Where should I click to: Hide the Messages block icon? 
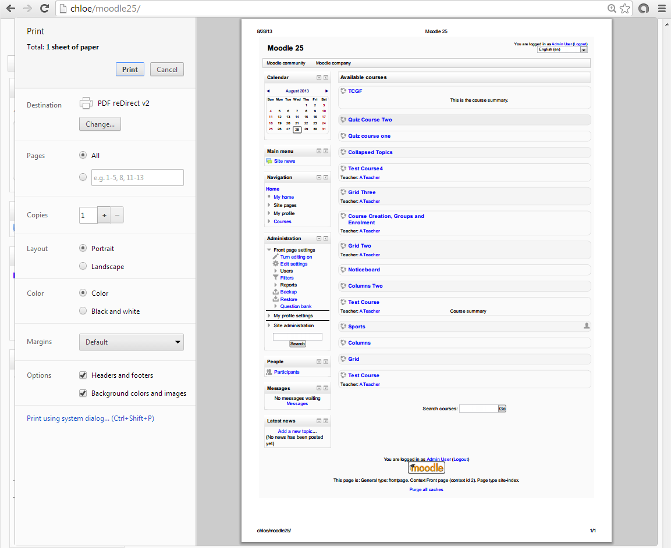click(319, 388)
